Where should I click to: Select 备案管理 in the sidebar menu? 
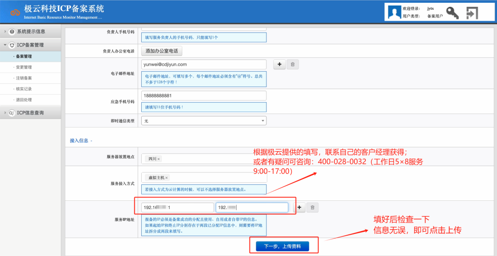point(23,57)
